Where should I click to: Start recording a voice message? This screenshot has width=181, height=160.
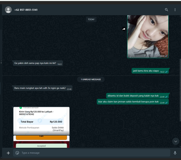[x=175, y=153]
